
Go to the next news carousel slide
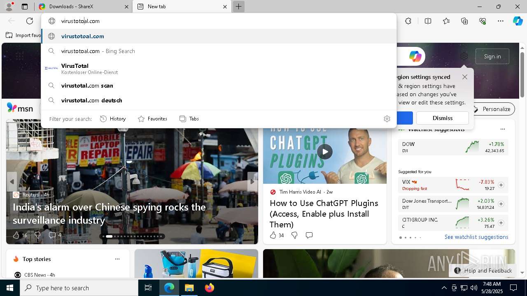point(252,181)
